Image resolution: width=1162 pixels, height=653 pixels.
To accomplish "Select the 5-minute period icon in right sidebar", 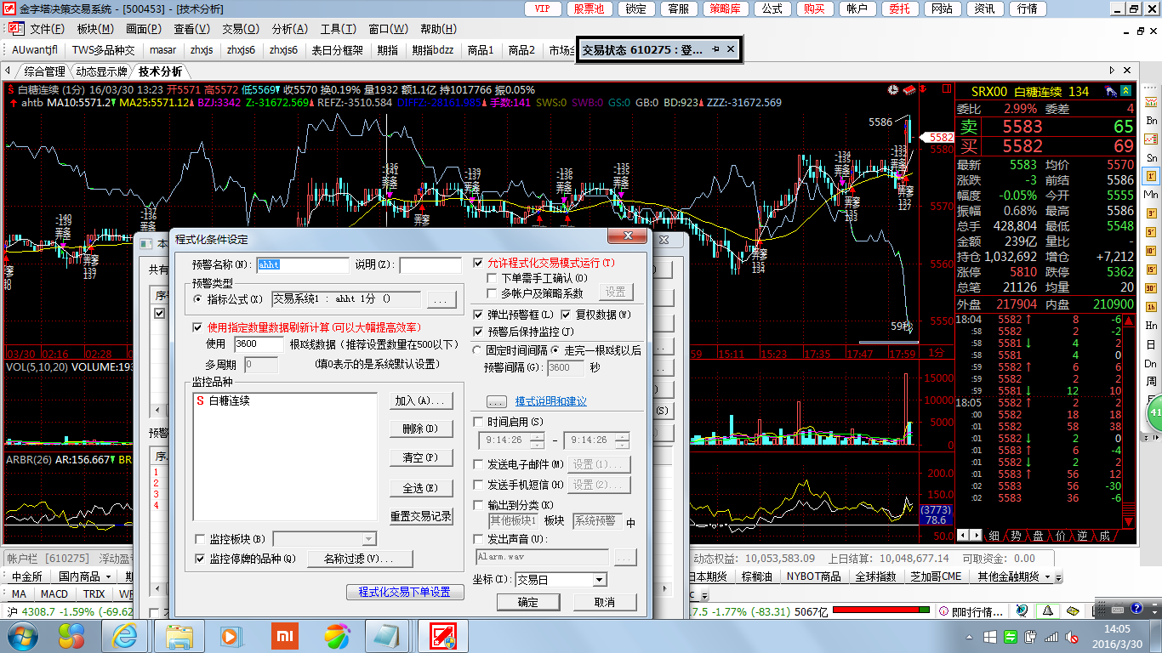I will point(1151,232).
